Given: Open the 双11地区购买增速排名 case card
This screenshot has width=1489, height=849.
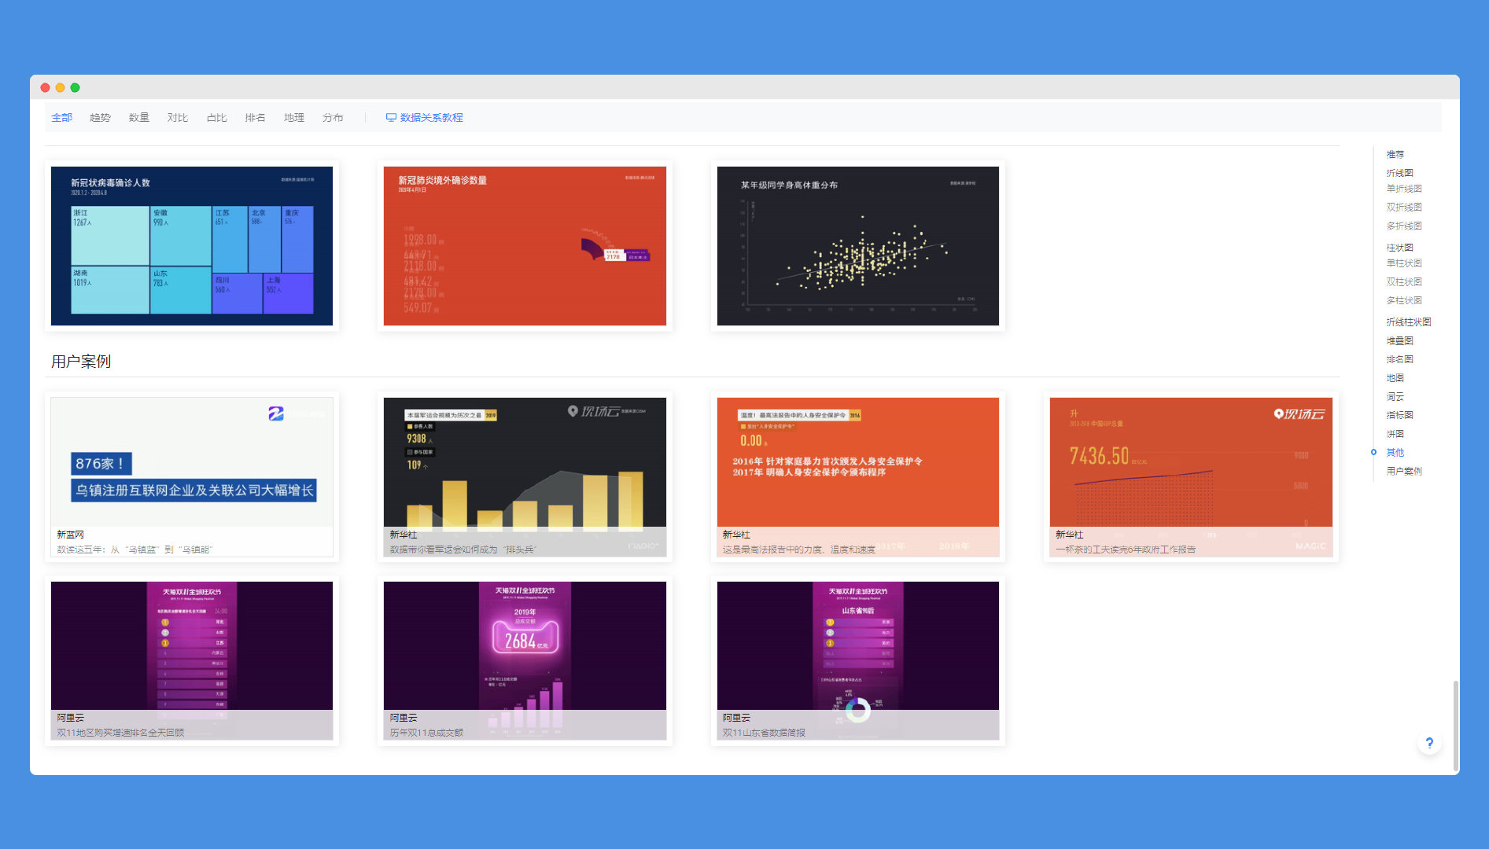Looking at the screenshot, I should [192, 661].
